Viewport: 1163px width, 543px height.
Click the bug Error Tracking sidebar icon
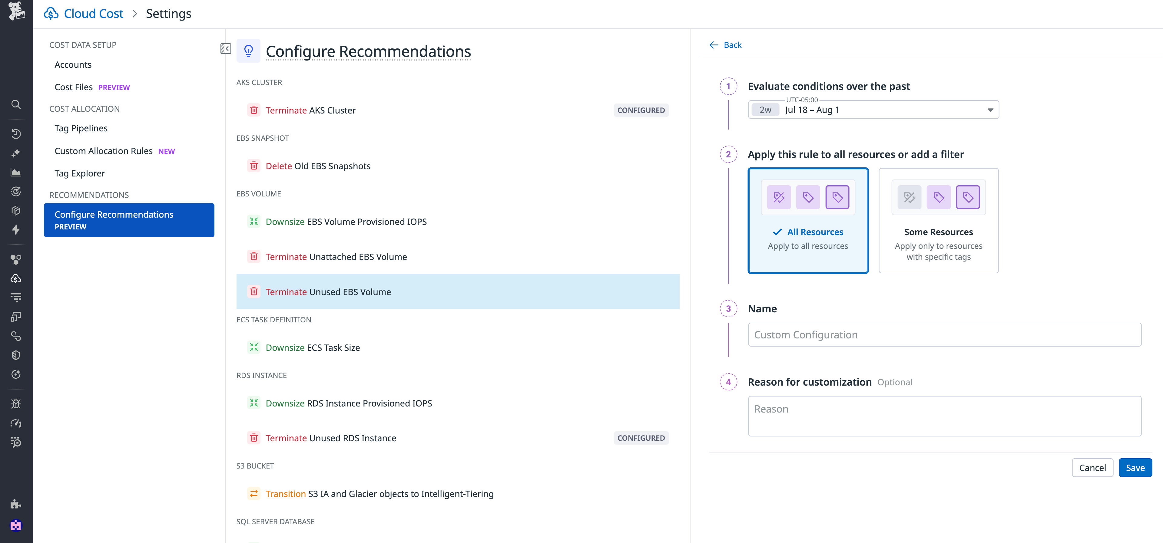(16, 403)
